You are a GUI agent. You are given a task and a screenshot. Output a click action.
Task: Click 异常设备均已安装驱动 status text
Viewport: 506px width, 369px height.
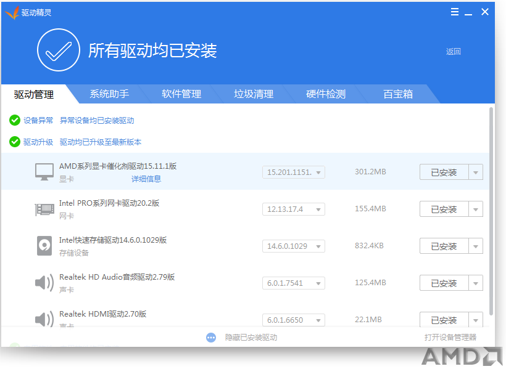click(97, 121)
